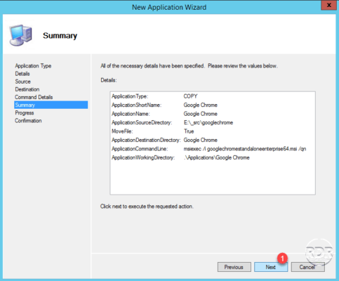Click the ApplicationSourceDirectory: label
Image resolution: width=339 pixels, height=281 pixels.
(x=142, y=122)
